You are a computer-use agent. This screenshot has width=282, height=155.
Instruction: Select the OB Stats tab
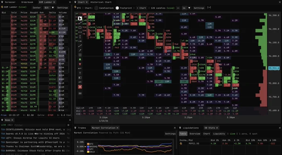pos(209,128)
